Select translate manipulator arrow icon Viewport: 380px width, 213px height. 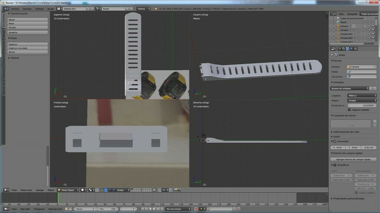pos(106,190)
